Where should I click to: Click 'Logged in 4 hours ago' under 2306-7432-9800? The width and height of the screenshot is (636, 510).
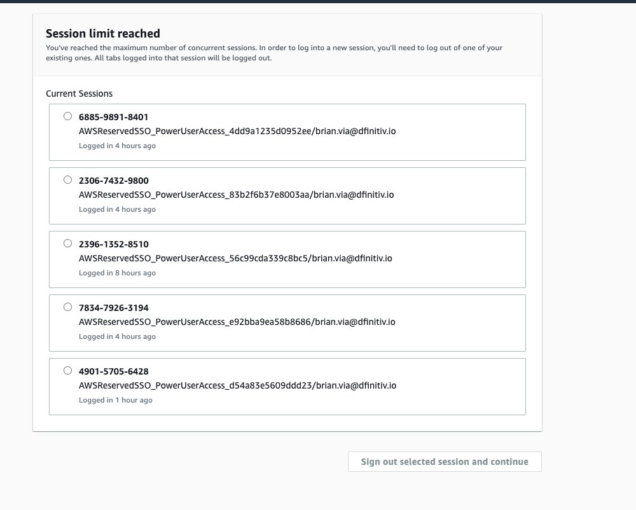pos(117,209)
